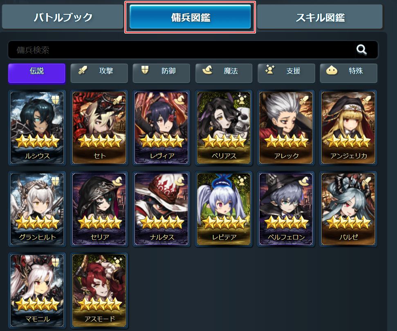Select the アンジェリカ mercenary card
Screen dimensions: 397x331
point(348,128)
